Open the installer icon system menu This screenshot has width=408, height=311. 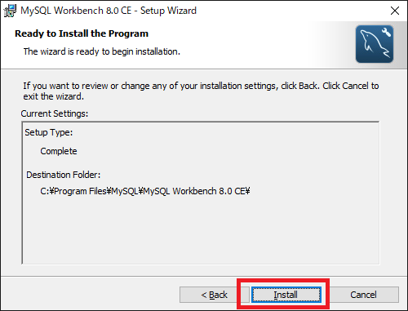click(10, 11)
